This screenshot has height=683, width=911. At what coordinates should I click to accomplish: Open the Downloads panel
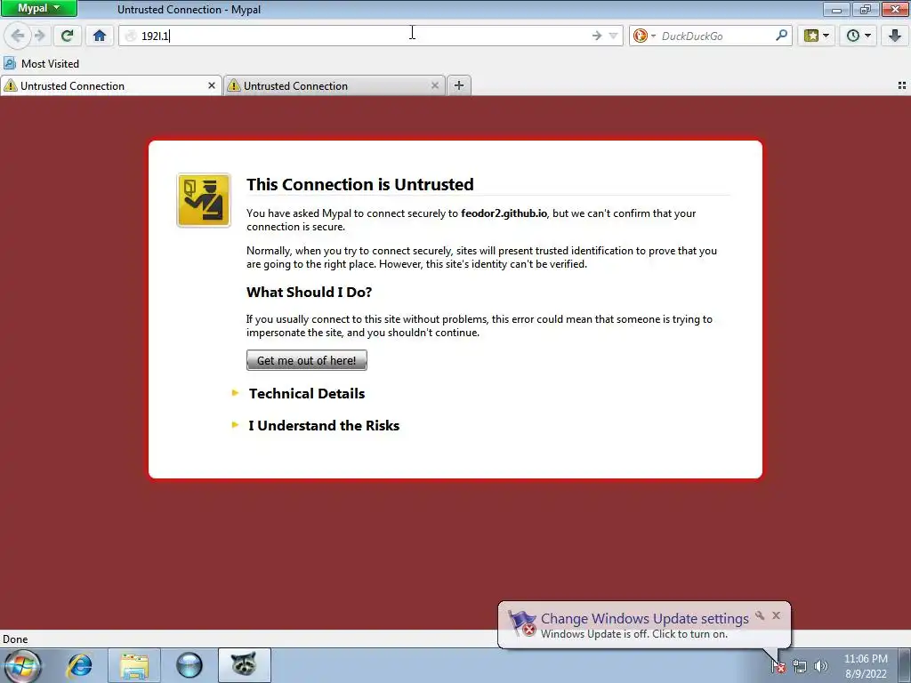(895, 36)
